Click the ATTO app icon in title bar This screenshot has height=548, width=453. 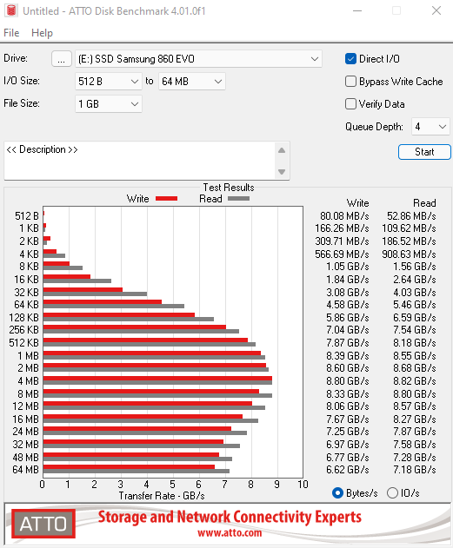(11, 10)
